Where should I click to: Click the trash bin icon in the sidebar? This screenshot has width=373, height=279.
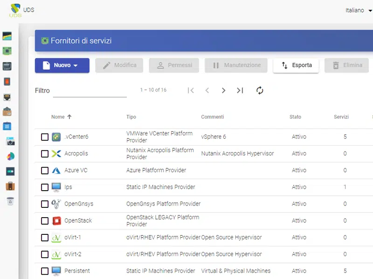tap(10, 201)
